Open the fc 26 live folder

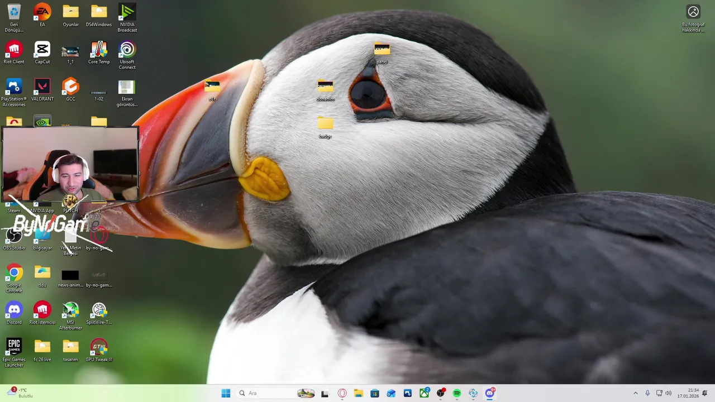click(x=42, y=351)
